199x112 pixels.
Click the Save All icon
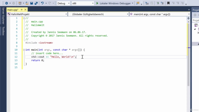click(x=36, y=3)
